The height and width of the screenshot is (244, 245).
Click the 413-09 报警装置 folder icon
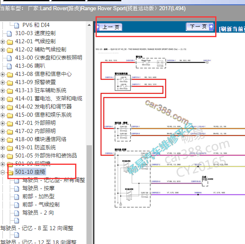[x=10, y=83]
